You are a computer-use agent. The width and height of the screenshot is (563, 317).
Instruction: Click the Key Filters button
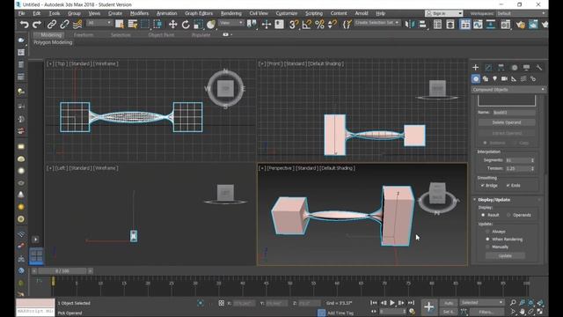click(x=486, y=312)
